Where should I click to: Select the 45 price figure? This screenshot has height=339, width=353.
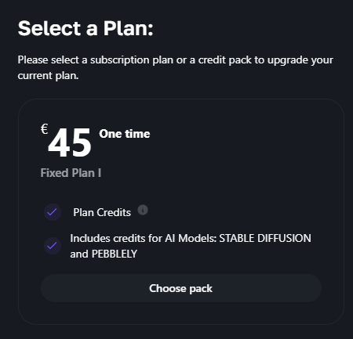click(x=70, y=143)
